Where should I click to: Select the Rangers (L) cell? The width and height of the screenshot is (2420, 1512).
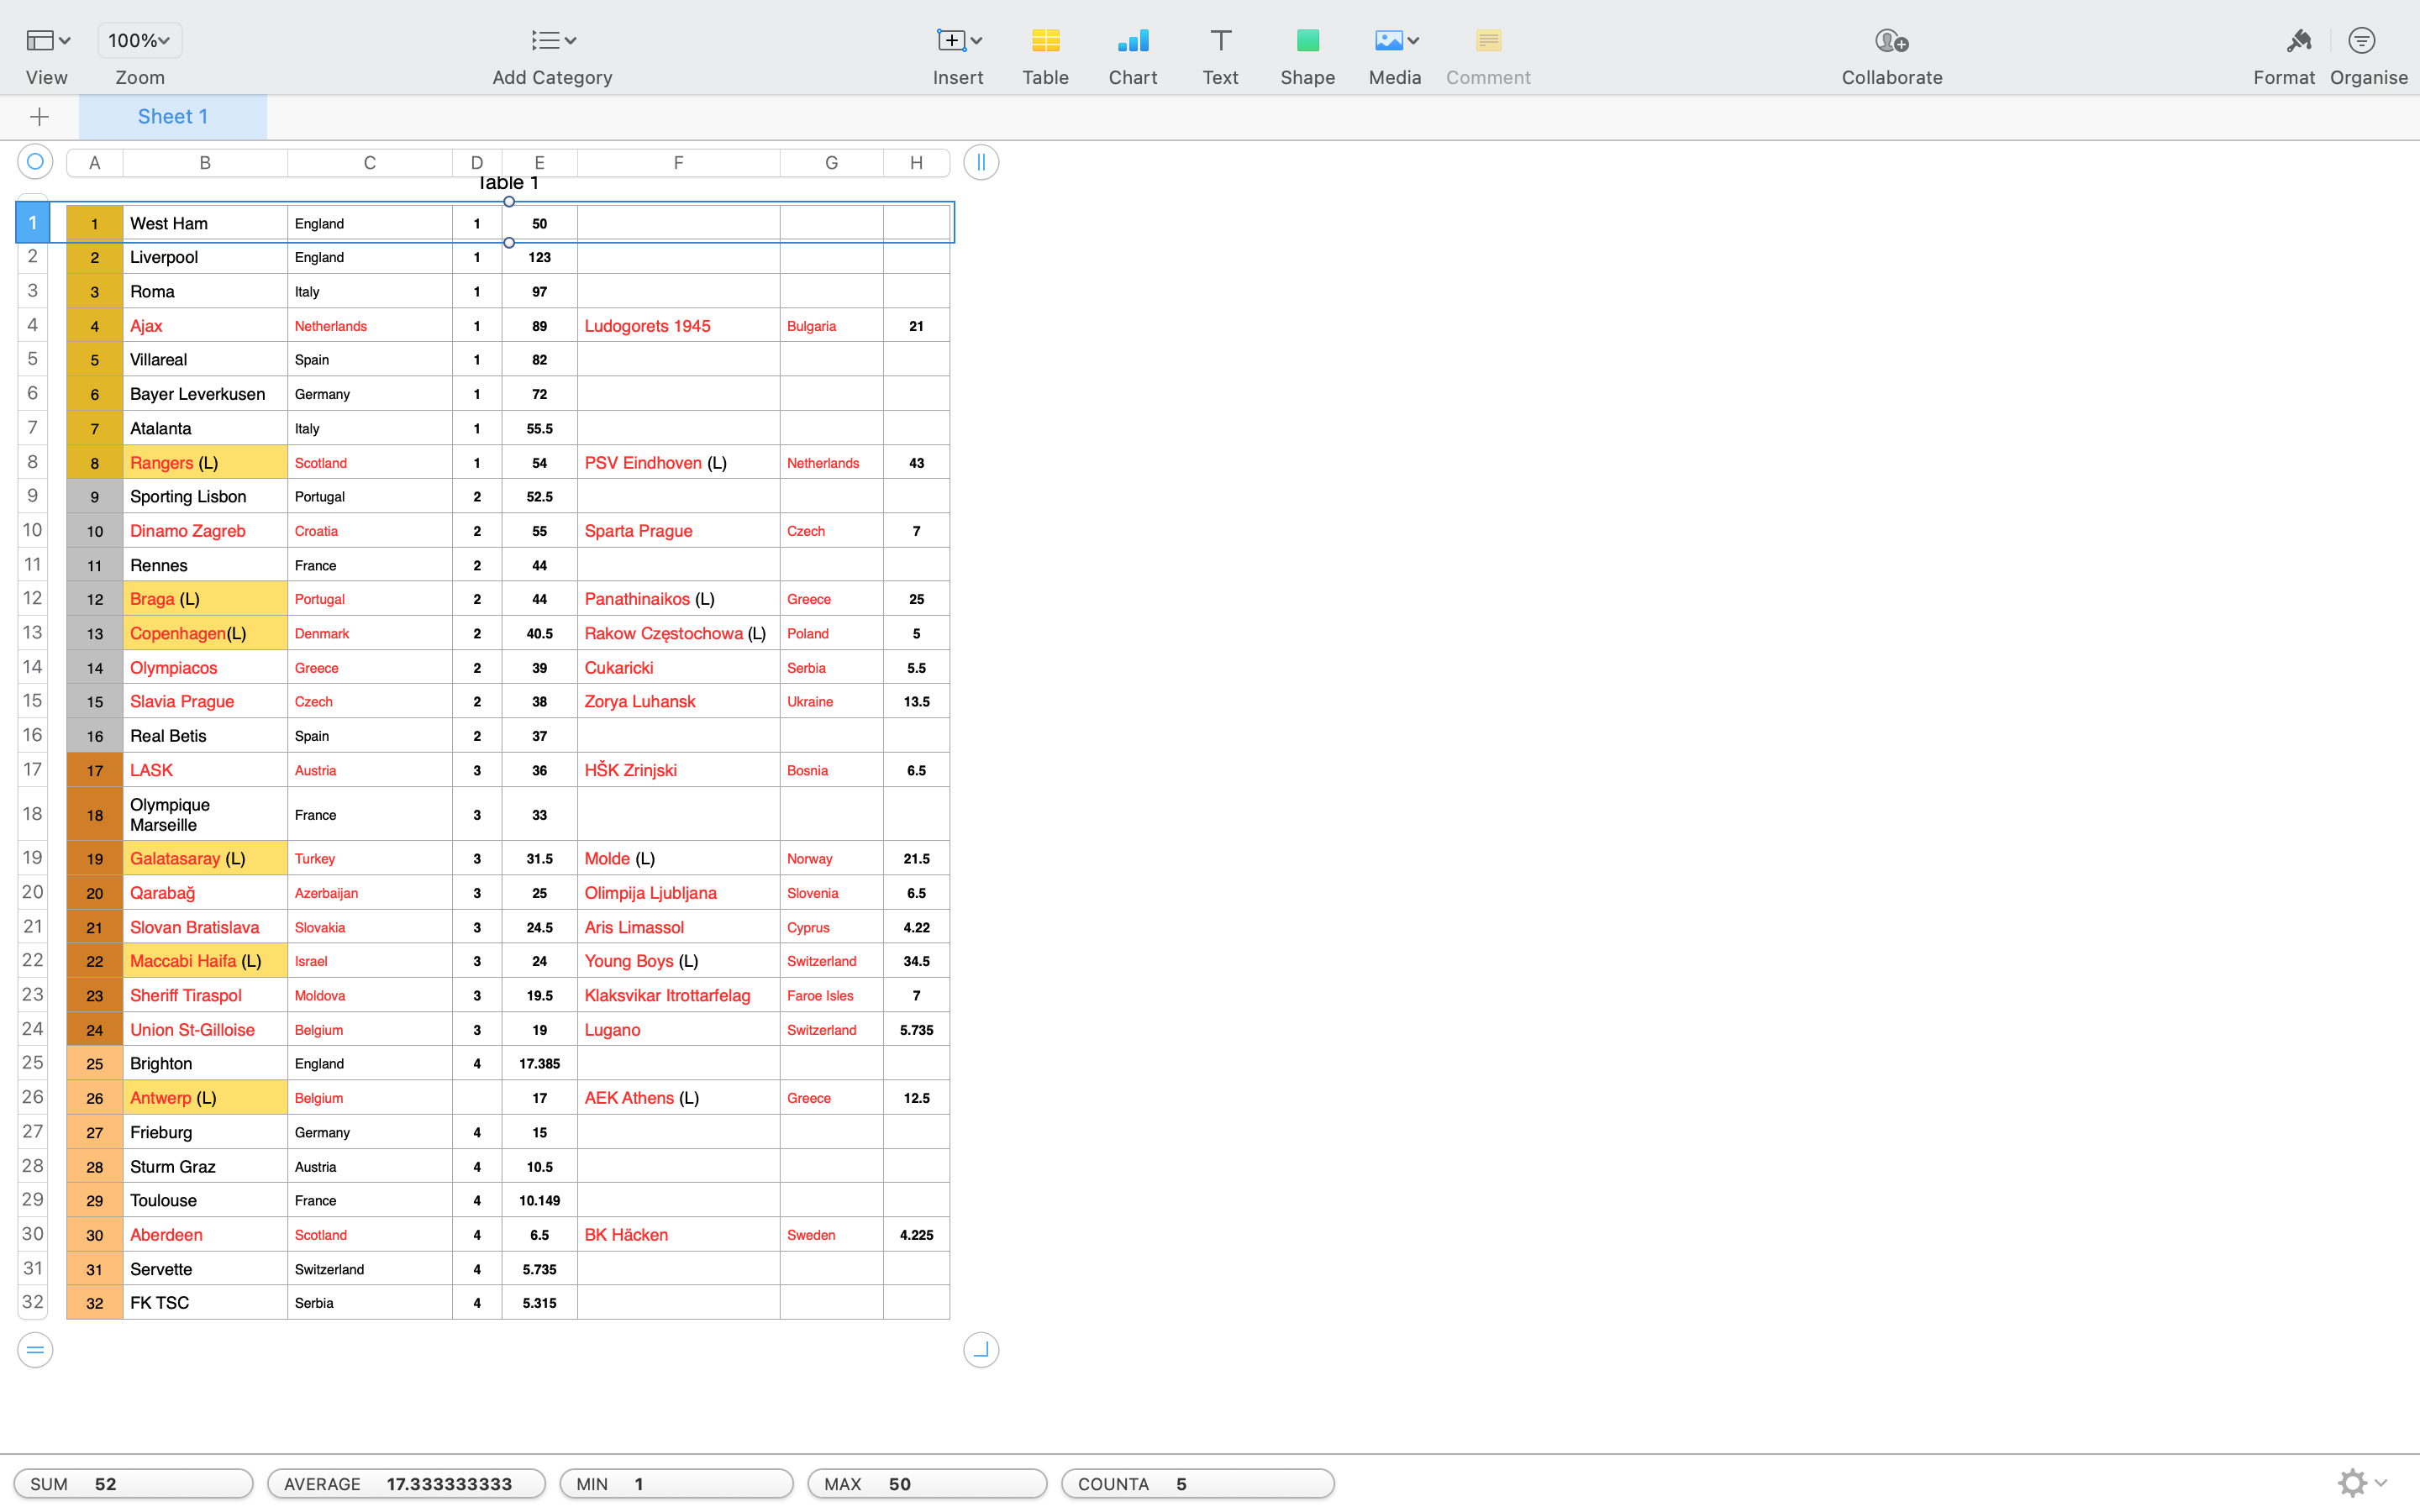pyautogui.click(x=205, y=462)
